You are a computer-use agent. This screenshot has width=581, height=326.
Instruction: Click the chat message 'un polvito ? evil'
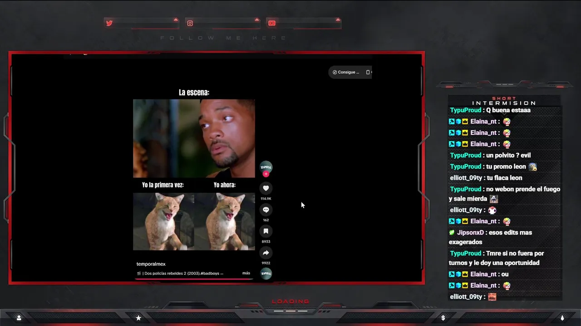(x=508, y=155)
